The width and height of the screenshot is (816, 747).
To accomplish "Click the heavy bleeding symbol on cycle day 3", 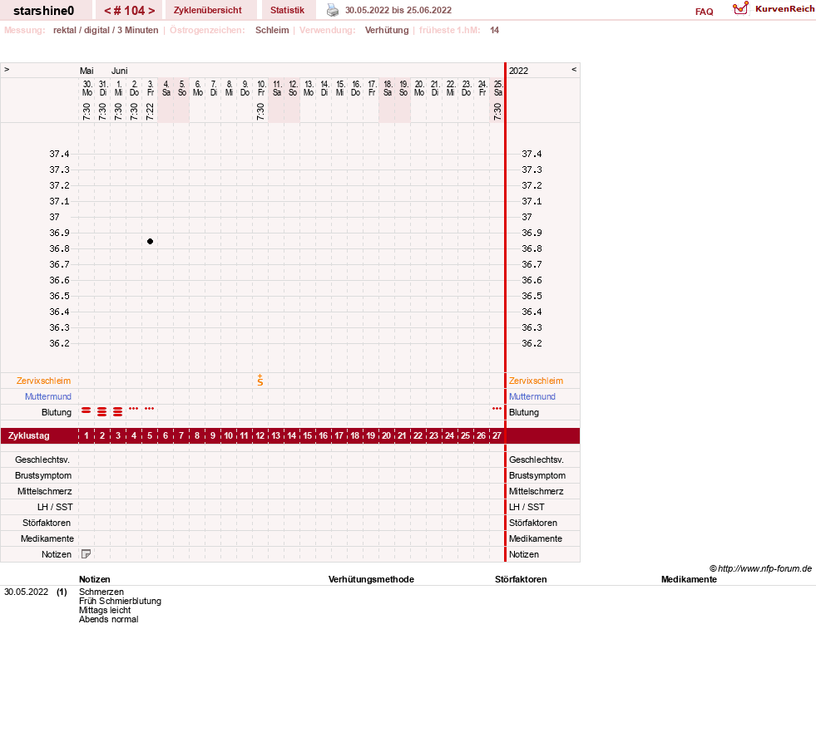I will coord(117,411).
